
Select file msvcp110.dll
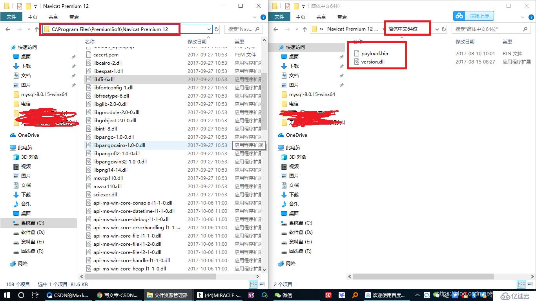coord(107,178)
